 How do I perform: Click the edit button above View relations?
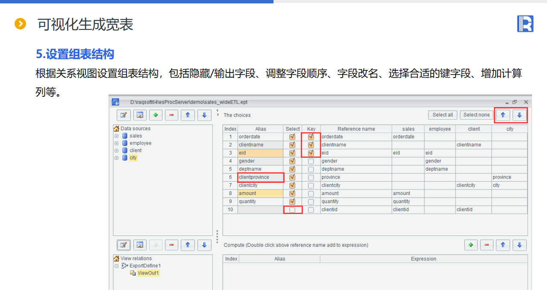coord(124,245)
